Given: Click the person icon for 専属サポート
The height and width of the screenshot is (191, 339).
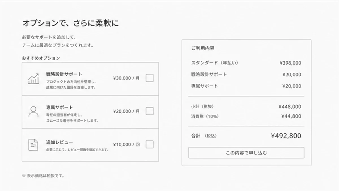Looking at the screenshot, I should pyautogui.click(x=33, y=112).
